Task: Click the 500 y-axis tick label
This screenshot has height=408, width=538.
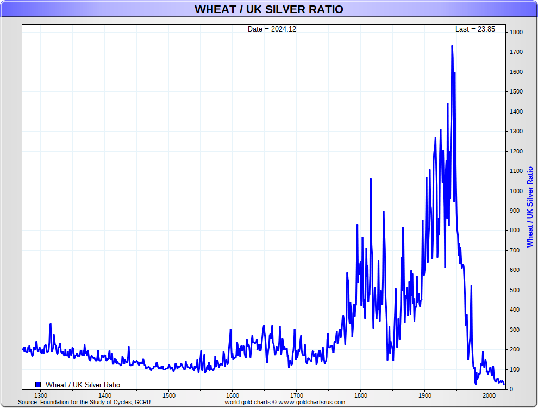Action: (514, 290)
